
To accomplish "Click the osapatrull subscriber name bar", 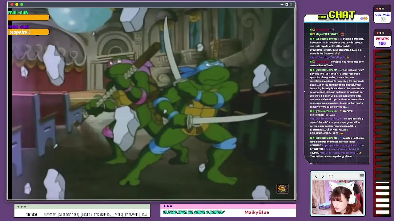I will pyautogui.click(x=28, y=32).
